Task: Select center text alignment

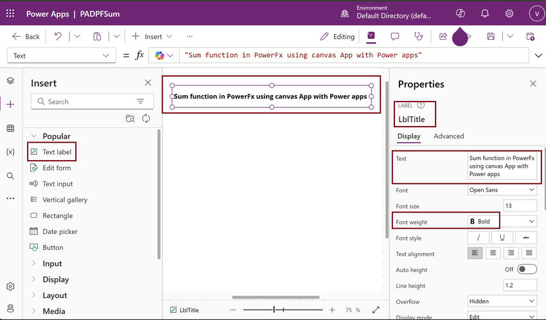Action: tap(493, 253)
